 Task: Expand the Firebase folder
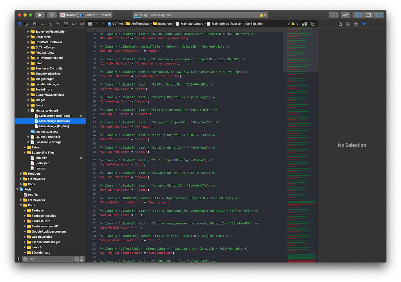(x=25, y=210)
